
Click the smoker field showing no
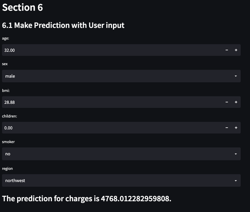(121, 154)
